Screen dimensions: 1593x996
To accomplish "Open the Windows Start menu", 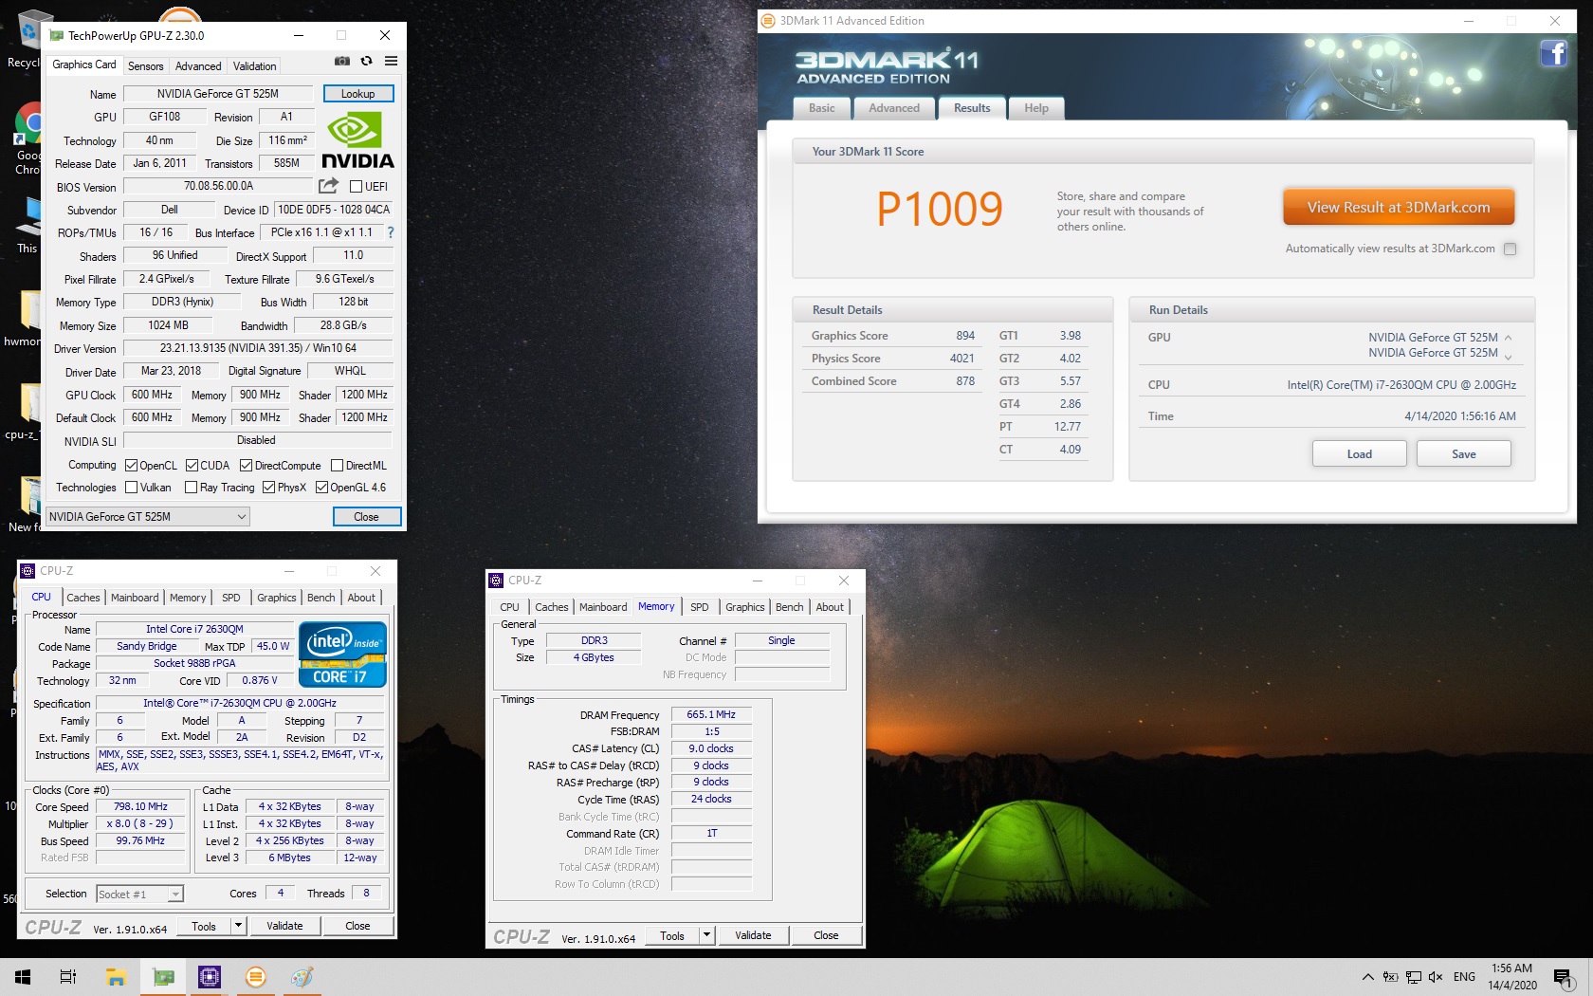I will [23, 976].
